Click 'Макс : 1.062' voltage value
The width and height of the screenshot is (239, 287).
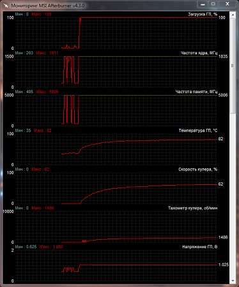click(51, 247)
